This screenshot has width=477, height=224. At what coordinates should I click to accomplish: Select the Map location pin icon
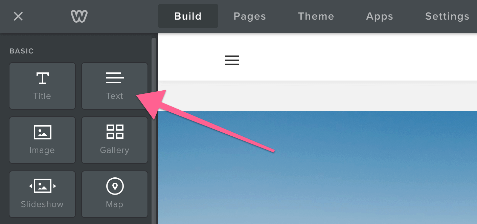[115, 186]
